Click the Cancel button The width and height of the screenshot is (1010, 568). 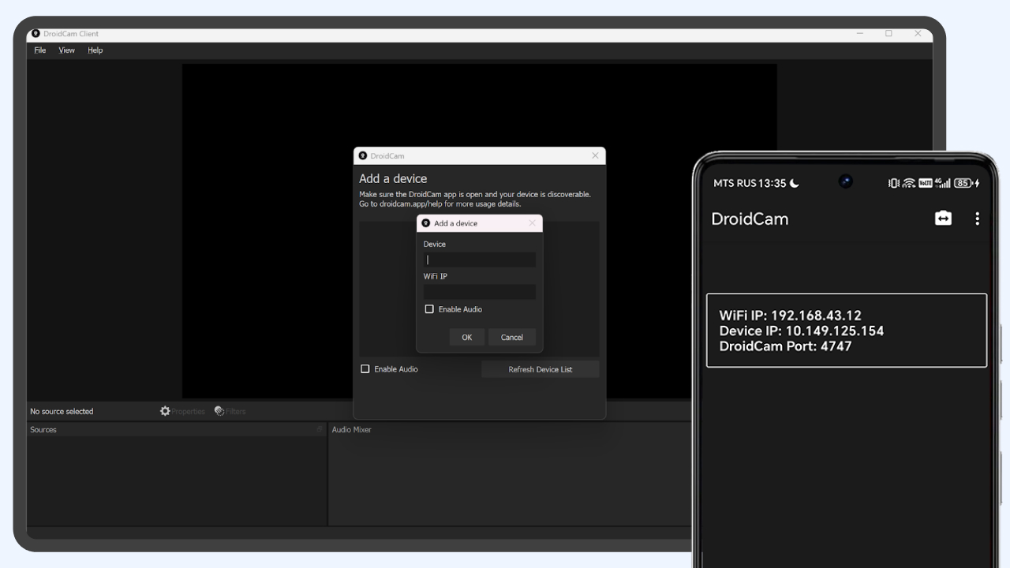click(x=512, y=337)
